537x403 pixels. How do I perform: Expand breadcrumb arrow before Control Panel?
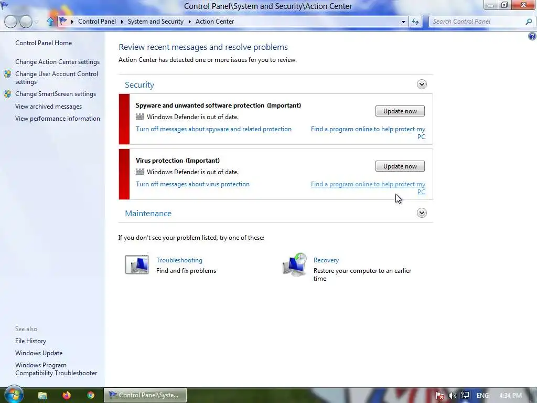pos(72,22)
